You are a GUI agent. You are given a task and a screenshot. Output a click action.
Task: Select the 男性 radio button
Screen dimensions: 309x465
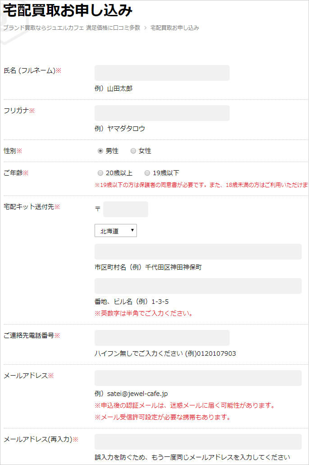tap(100, 151)
